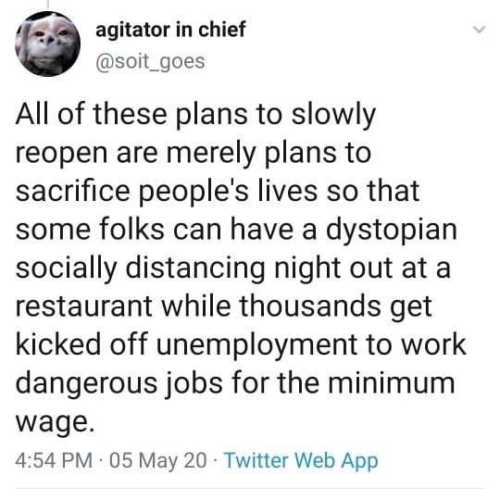500x500 pixels.
Task: Select the word 'dystopian' in the tweet
Action: 392,231
